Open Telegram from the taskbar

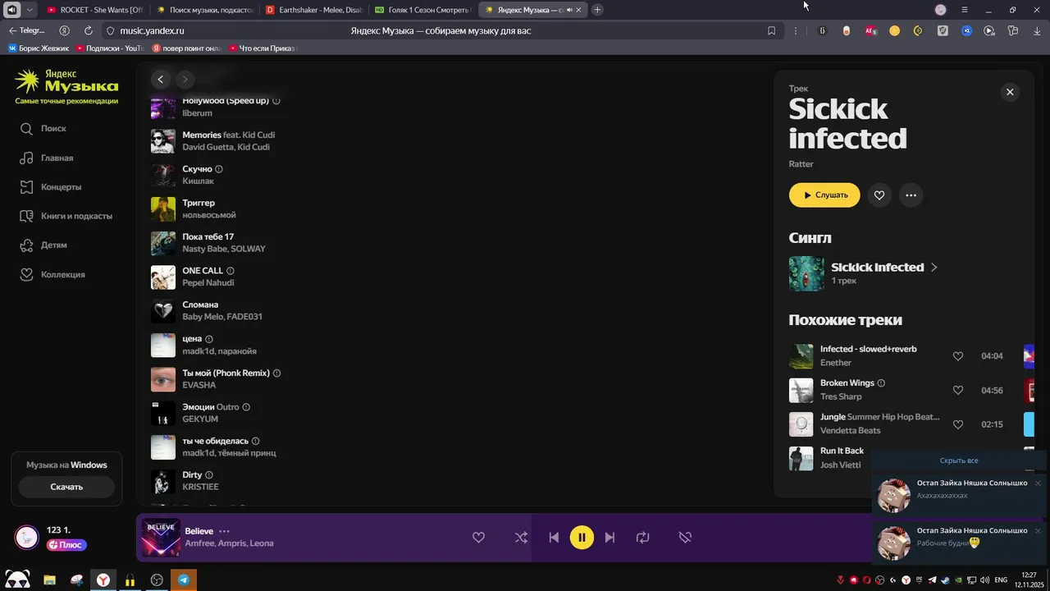(184, 580)
